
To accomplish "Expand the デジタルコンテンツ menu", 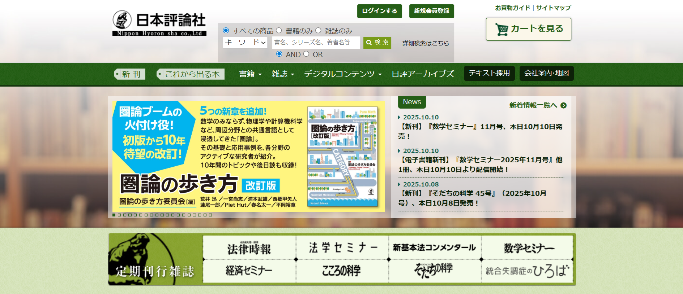I will 342,74.
